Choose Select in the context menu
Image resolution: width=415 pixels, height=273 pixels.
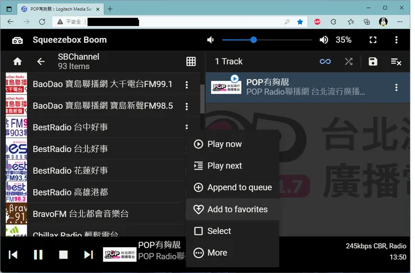233,231
